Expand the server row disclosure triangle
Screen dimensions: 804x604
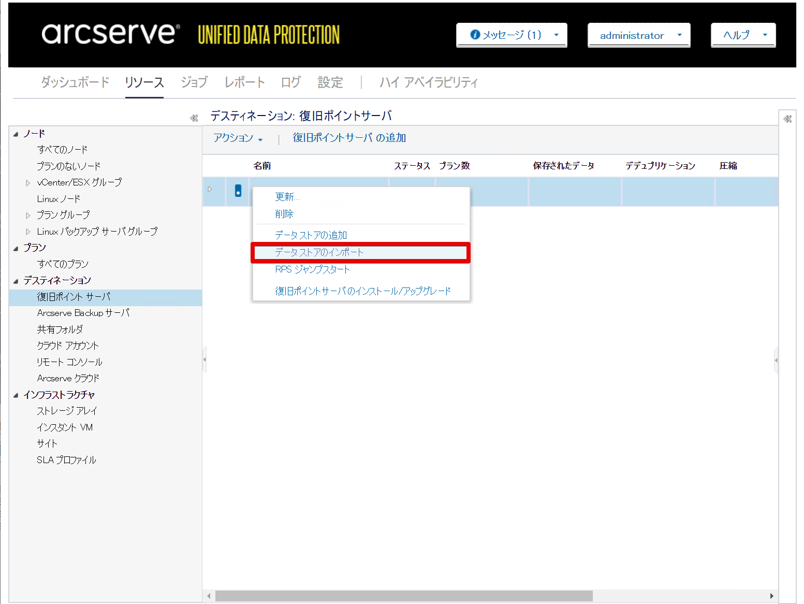pyautogui.click(x=210, y=190)
